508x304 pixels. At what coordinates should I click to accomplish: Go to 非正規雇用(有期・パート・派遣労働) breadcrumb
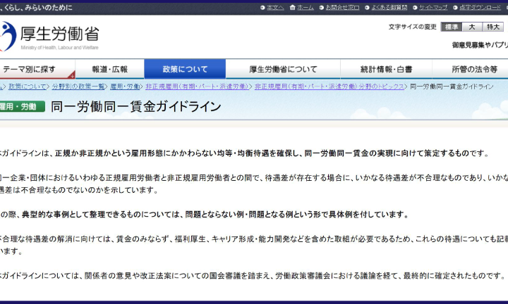click(x=197, y=87)
